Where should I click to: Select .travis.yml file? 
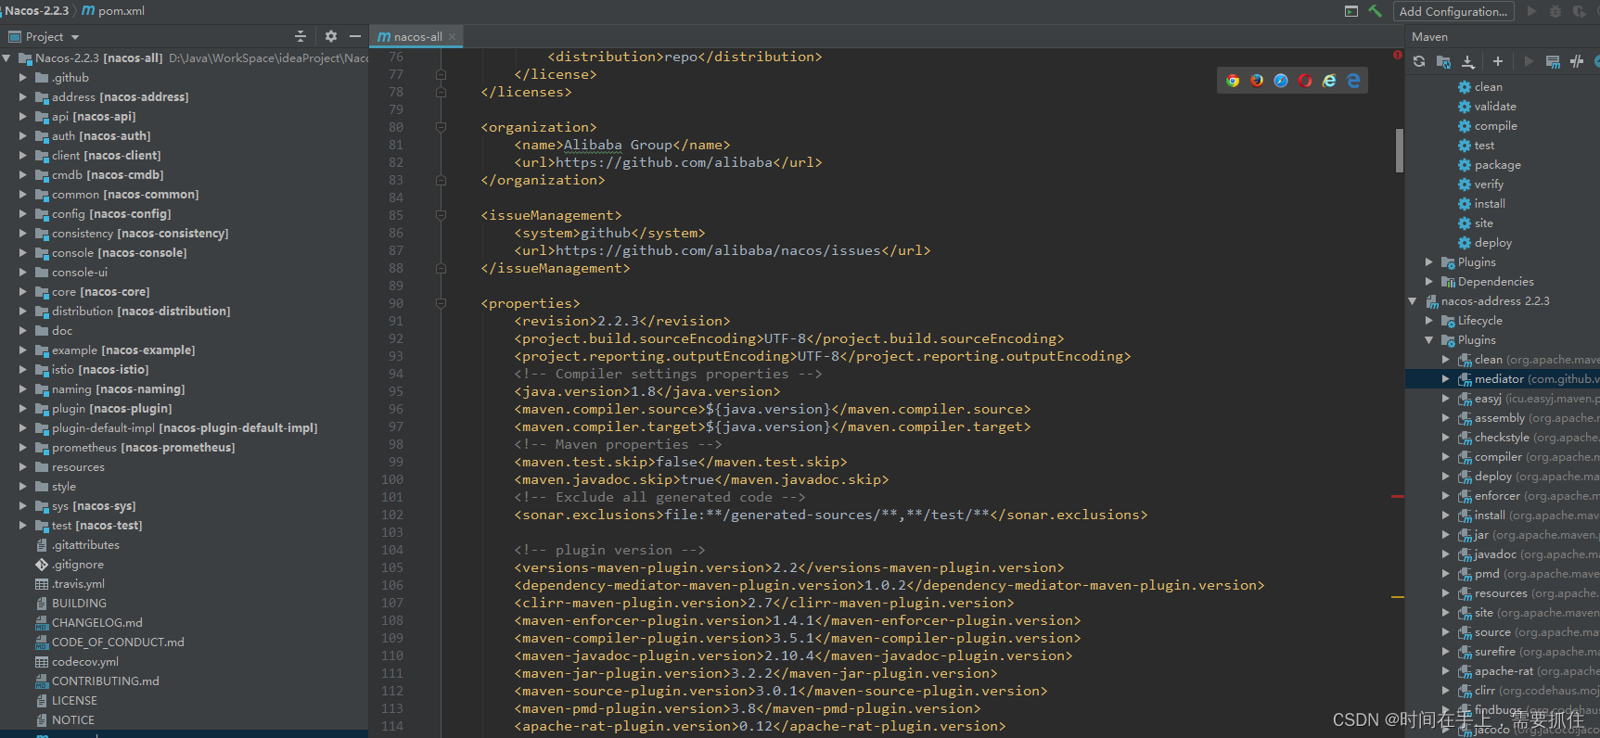(78, 583)
